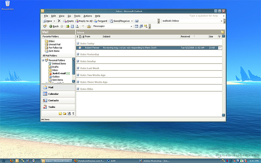Expand the Date: Older group
Viewport: 261px width, 163px height.
[x=78, y=89]
